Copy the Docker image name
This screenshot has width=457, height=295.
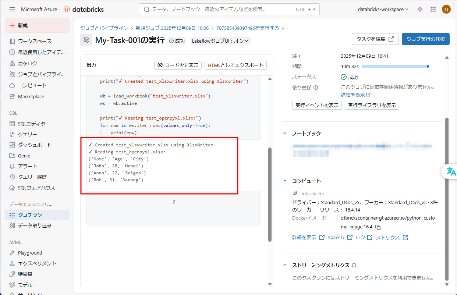point(378,227)
